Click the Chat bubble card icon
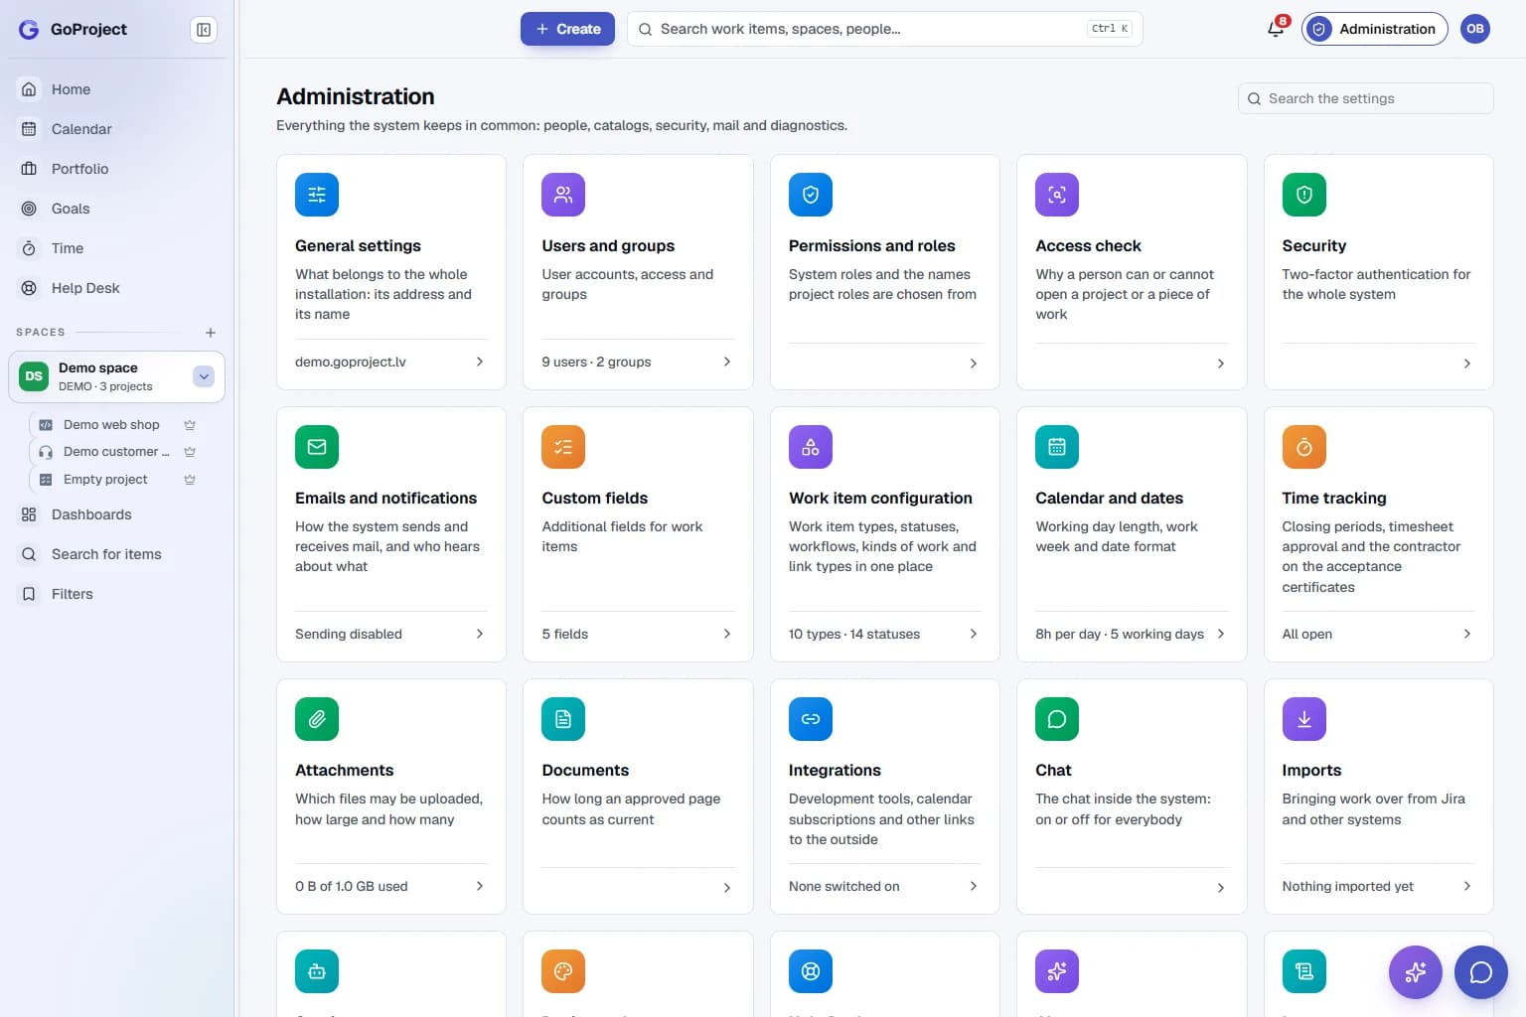 click(x=1057, y=719)
